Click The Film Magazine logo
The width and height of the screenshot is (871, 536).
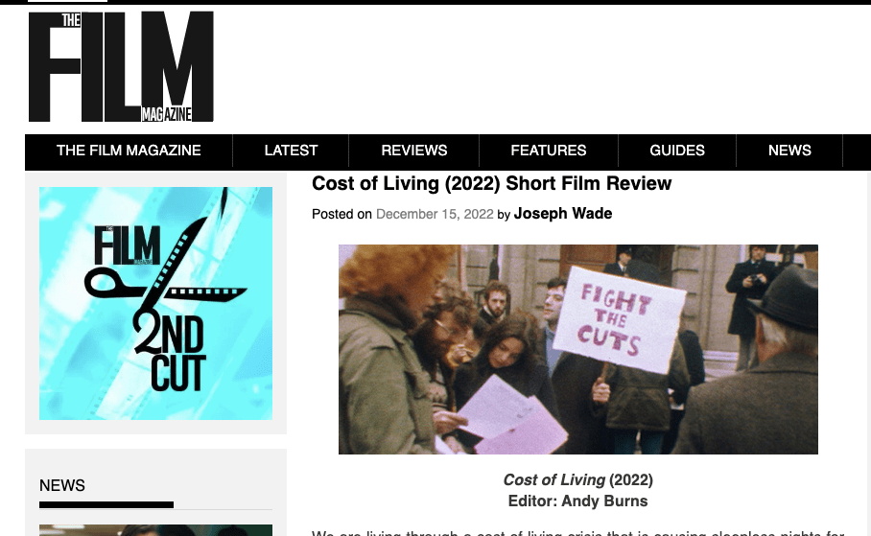click(x=121, y=67)
